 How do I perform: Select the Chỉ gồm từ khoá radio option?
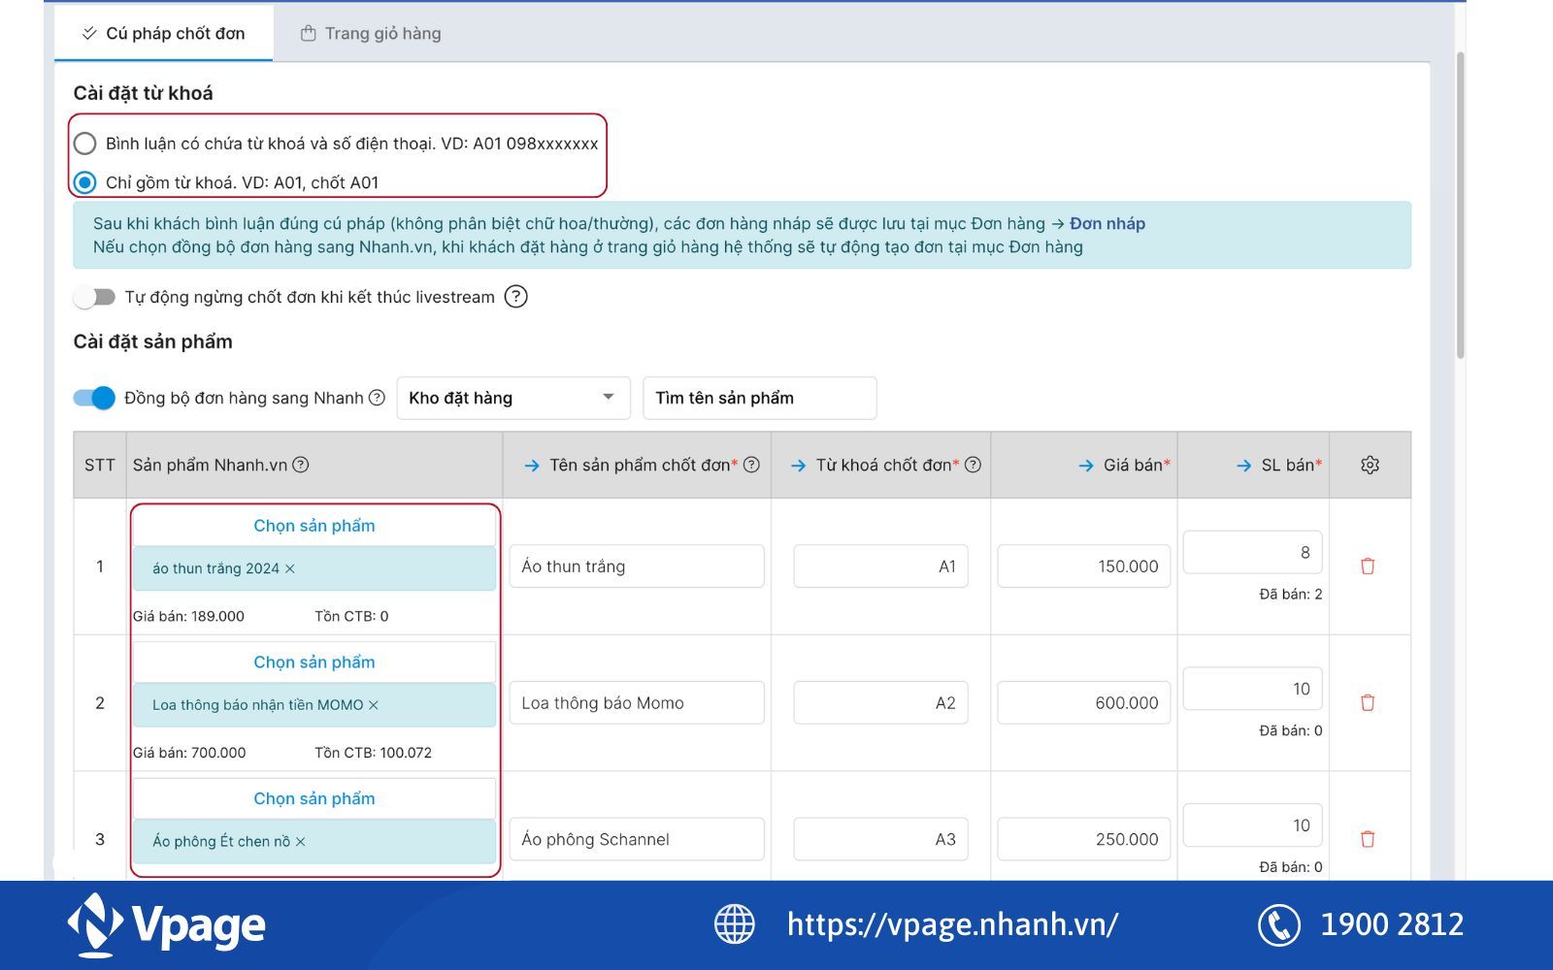(x=85, y=182)
